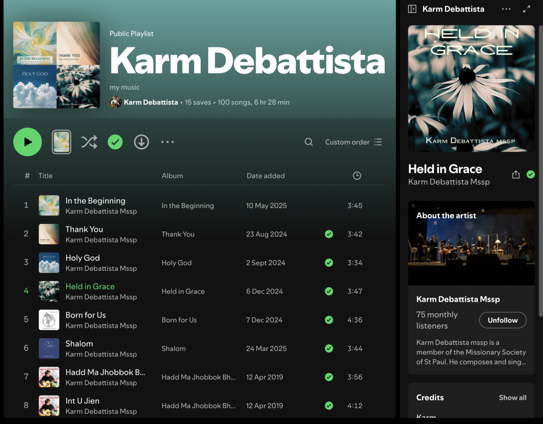Open Held in Grace title in Now Playing panel
543x424 pixels.
pos(445,169)
